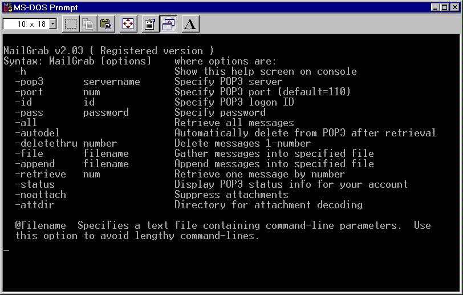Click 'Directory for attachment decoding' text

(x=269, y=205)
